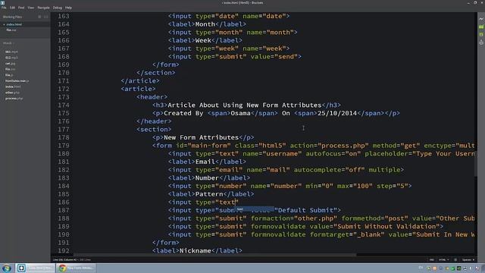Switch to Brackets taskbar button

click(x=36, y=268)
